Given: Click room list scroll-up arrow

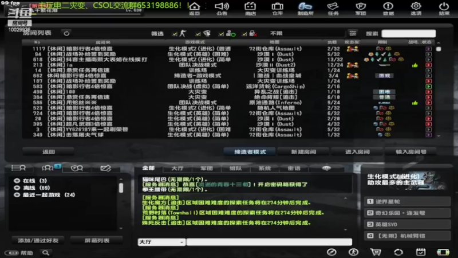Looking at the screenshot, I should coord(439,42).
